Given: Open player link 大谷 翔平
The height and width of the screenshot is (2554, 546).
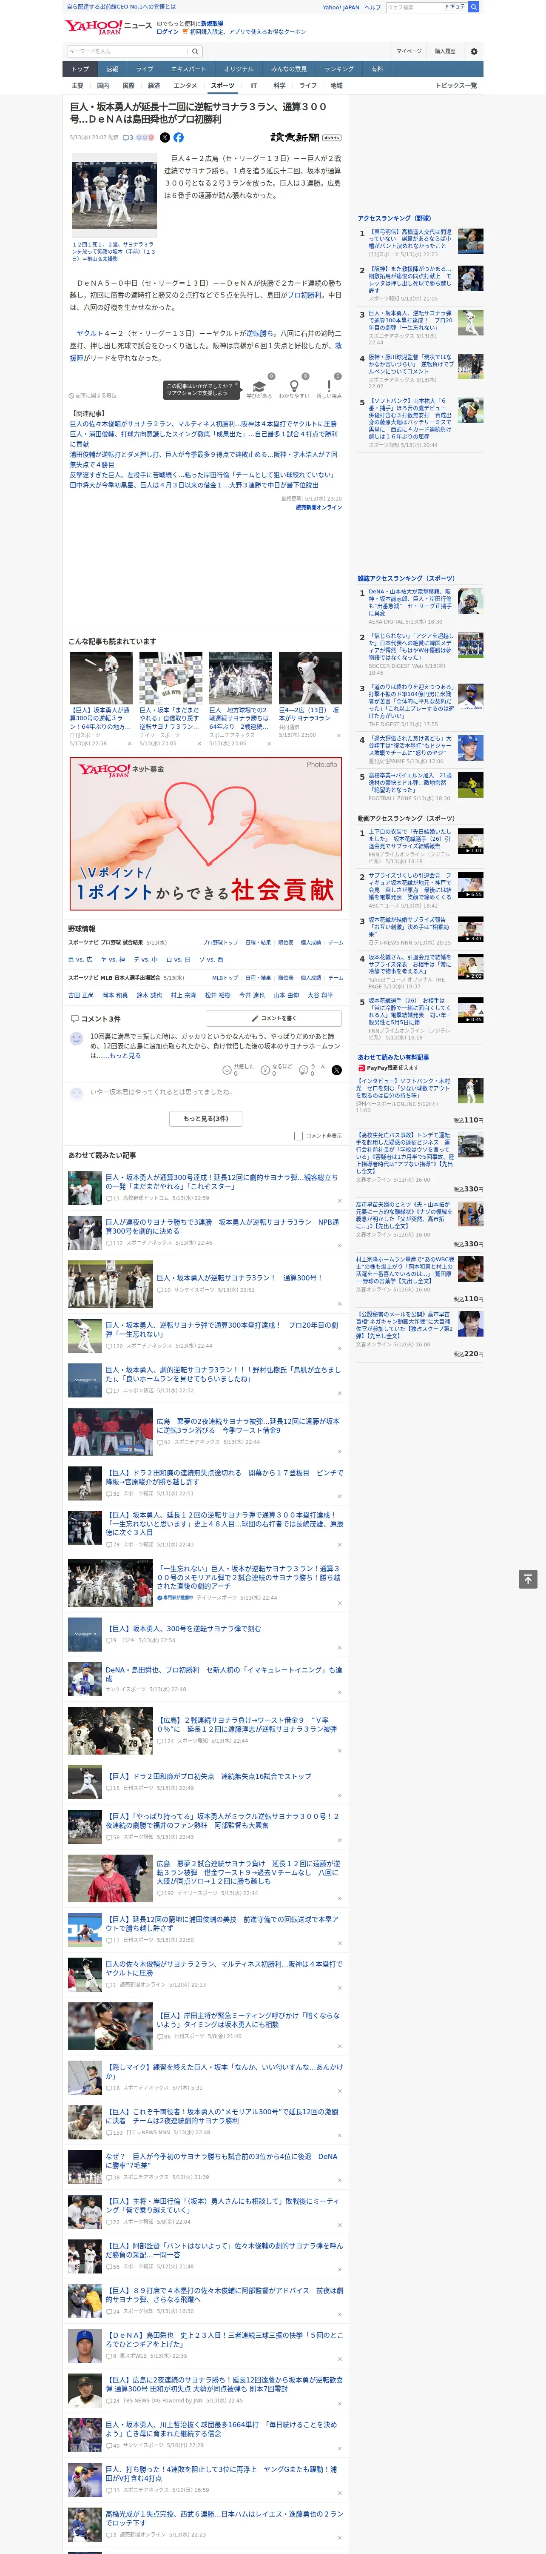Looking at the screenshot, I should pos(320,996).
